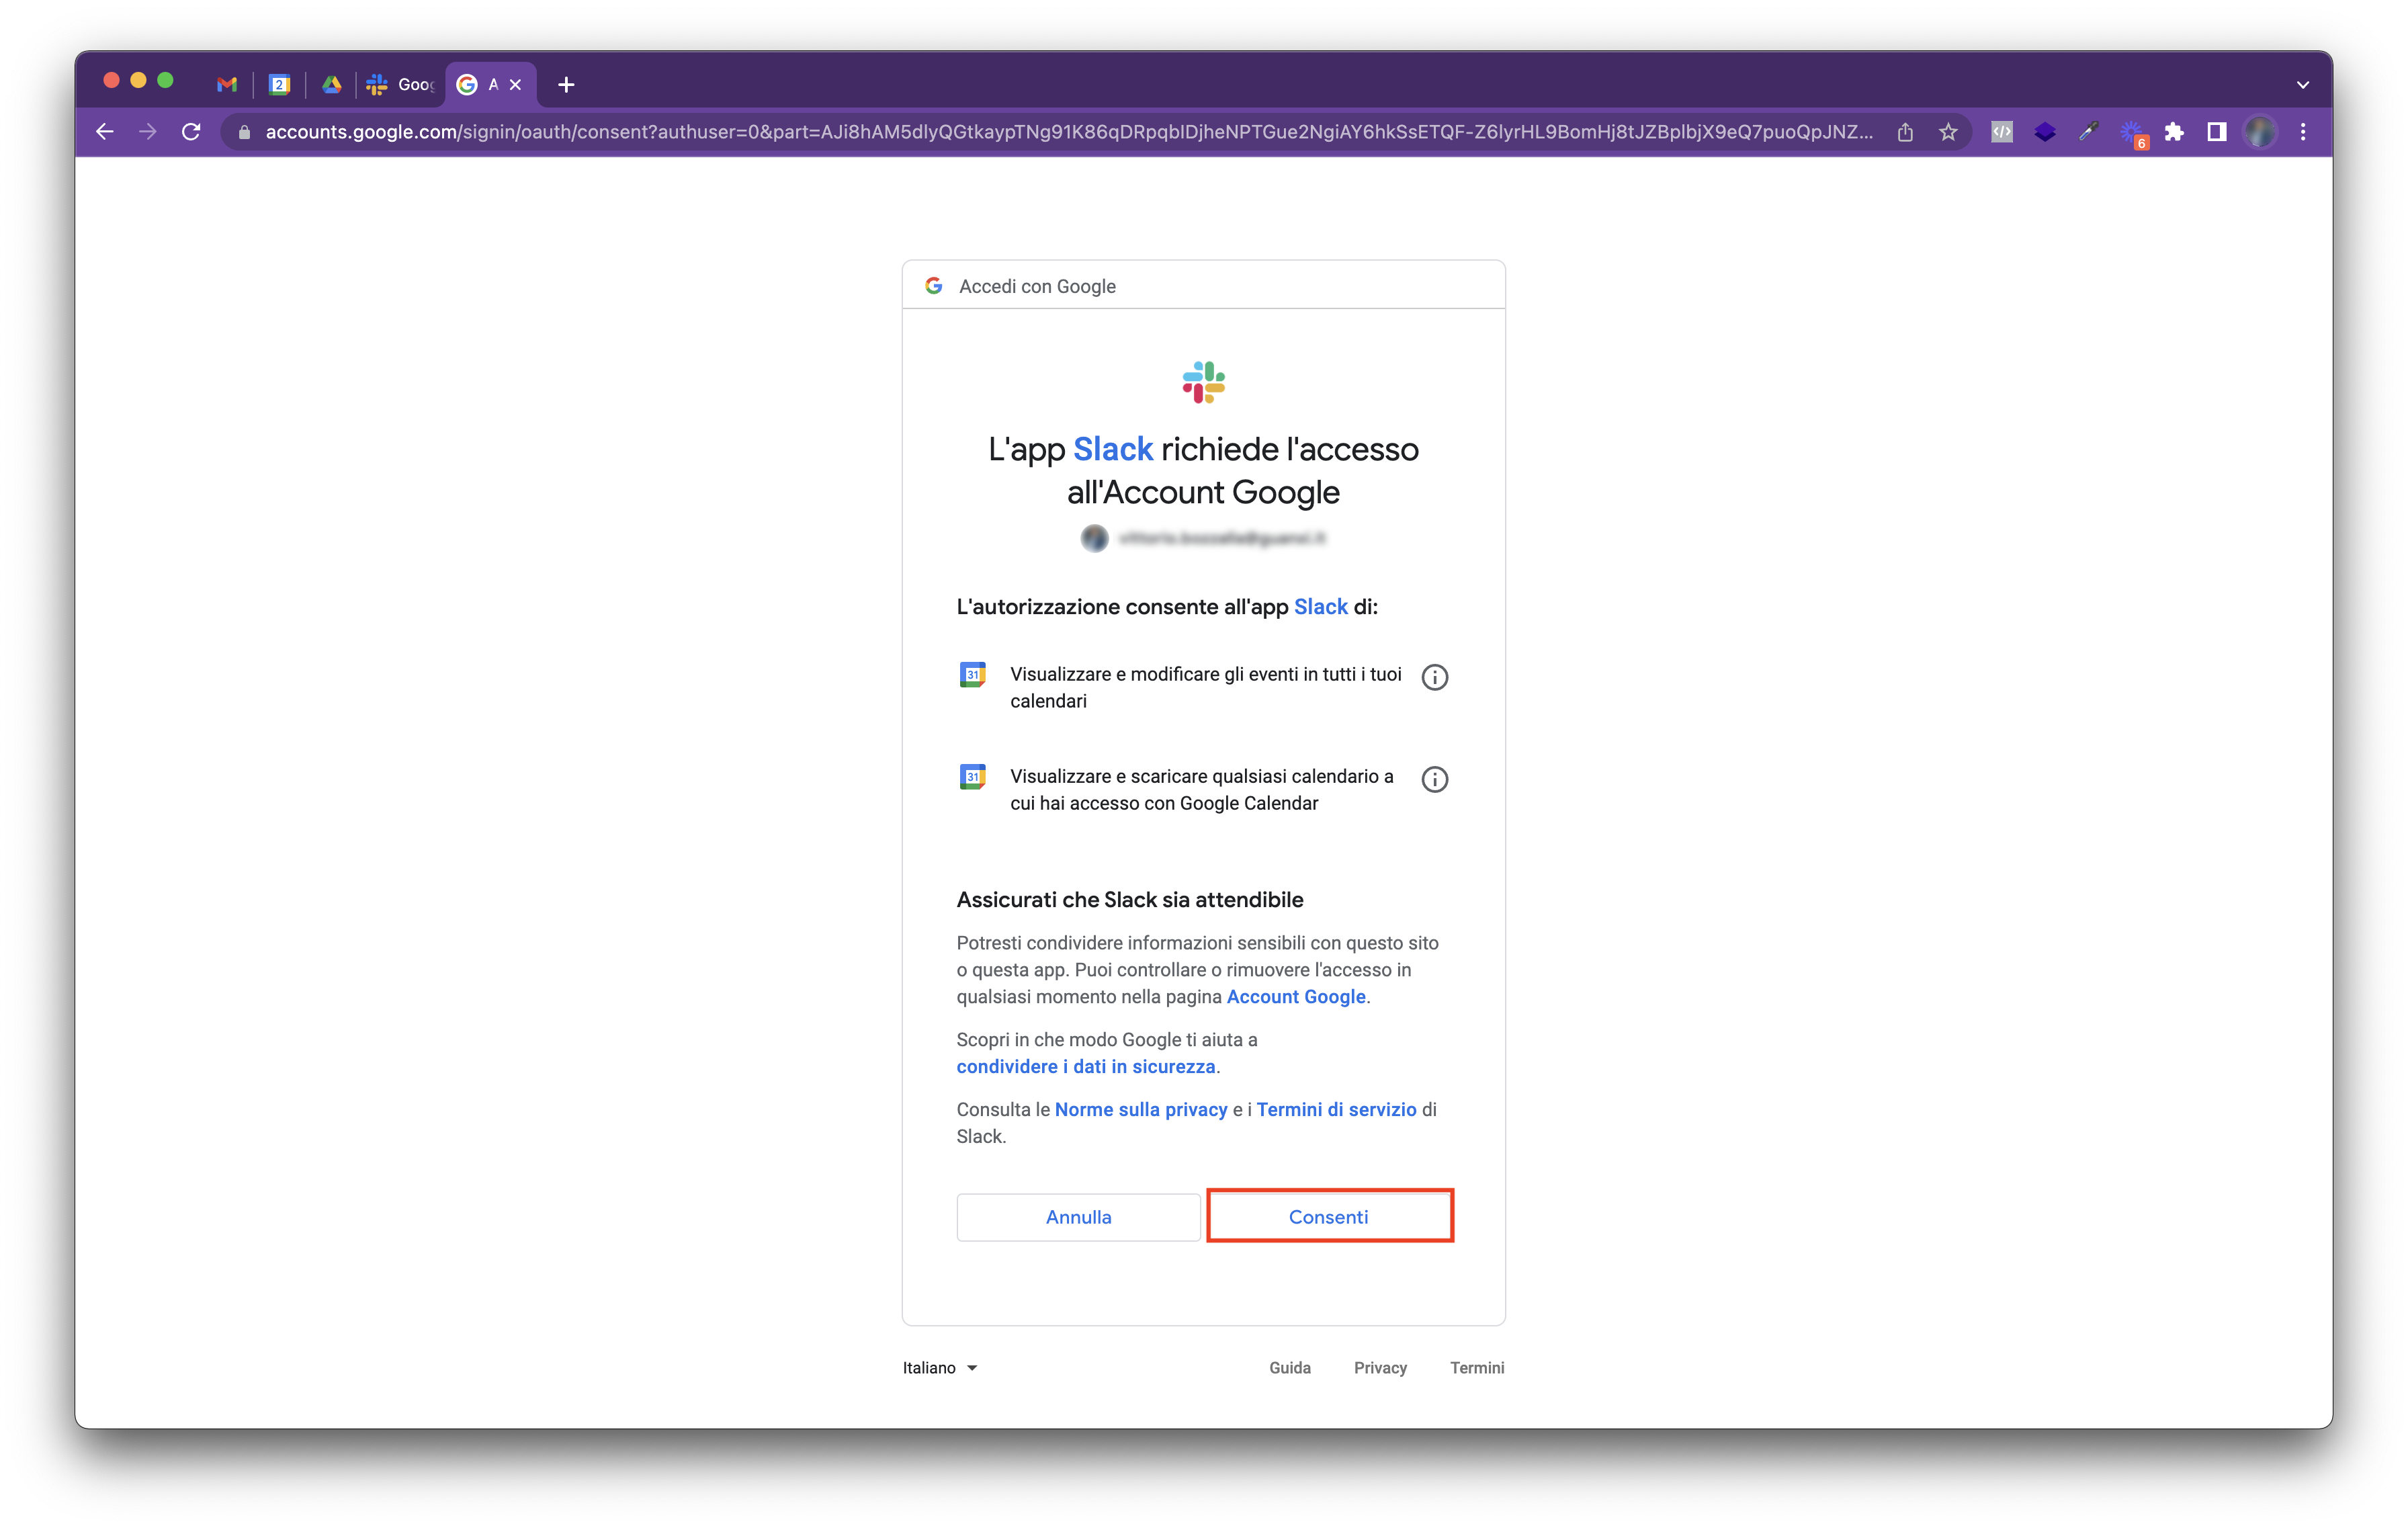The image size is (2408, 1528).
Task: Reload the page with refresh icon
Action: point(191,132)
